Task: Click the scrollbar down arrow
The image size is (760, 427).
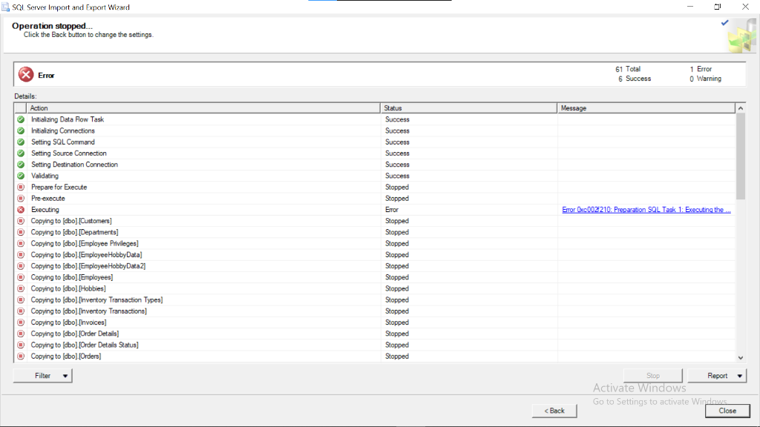Action: 741,358
